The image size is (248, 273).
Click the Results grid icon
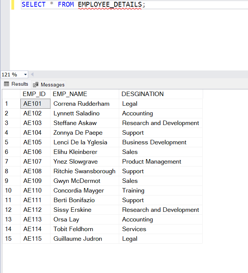tap(6, 84)
